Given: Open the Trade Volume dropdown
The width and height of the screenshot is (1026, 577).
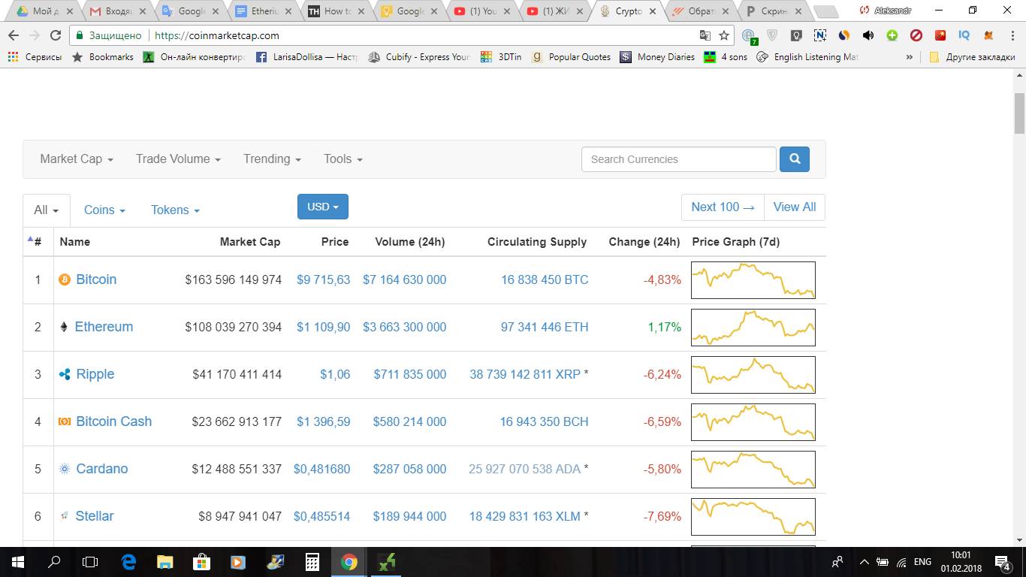Looking at the screenshot, I should tap(178, 159).
